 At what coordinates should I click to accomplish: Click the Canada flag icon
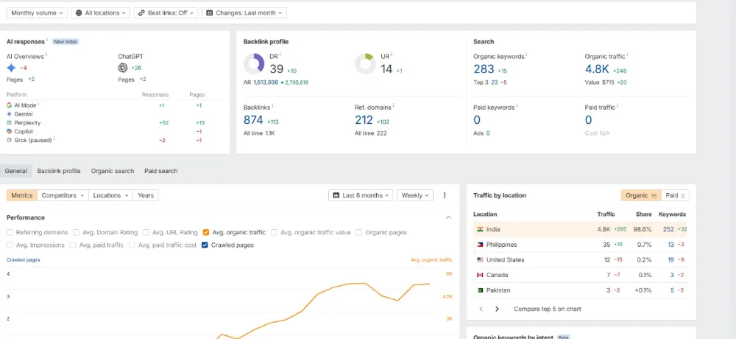tap(480, 275)
